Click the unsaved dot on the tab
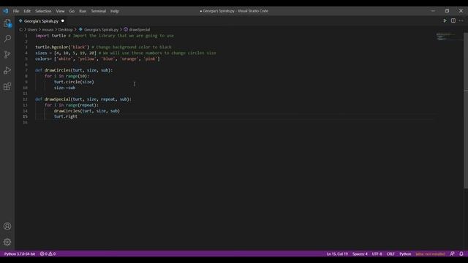Viewport: 468px width, 263px height. point(63,21)
